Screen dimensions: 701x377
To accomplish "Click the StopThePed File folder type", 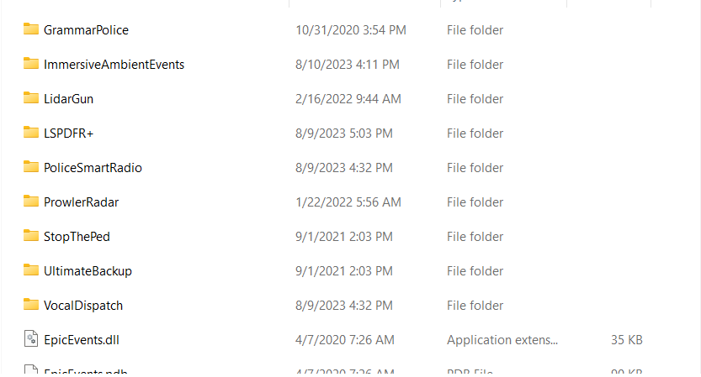I will click(475, 237).
